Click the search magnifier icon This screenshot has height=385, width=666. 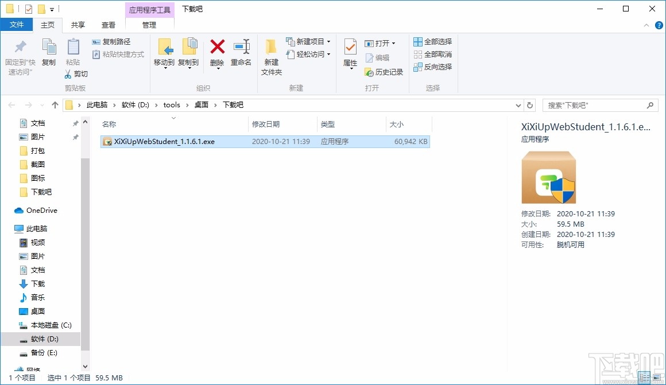pos(650,105)
